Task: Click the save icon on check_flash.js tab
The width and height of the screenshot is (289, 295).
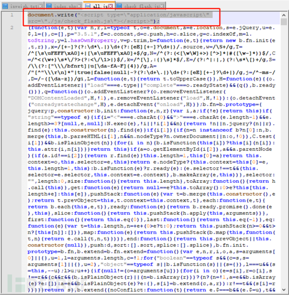Action: tap(119, 6)
